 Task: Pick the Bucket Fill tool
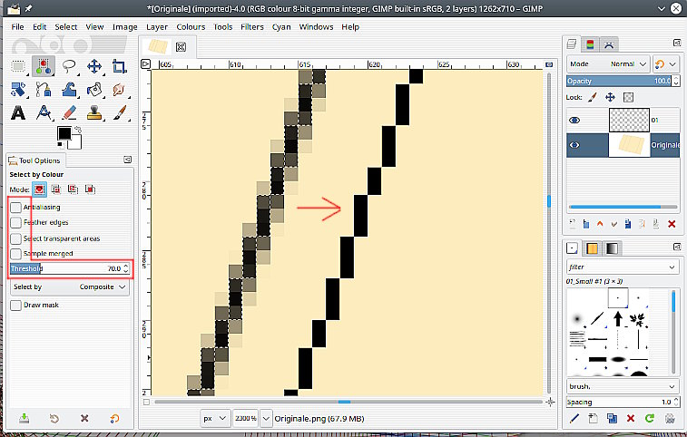coord(94,90)
